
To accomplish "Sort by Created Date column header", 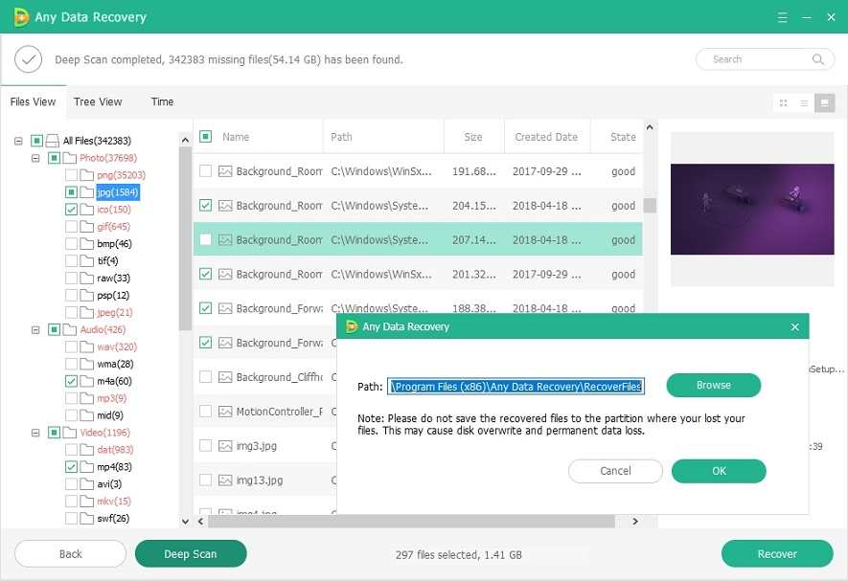I will tap(547, 137).
